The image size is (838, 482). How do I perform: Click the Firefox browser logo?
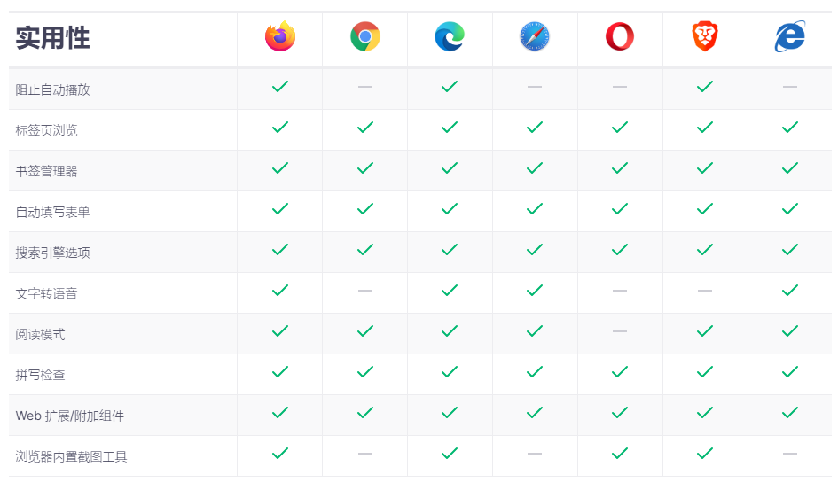pyautogui.click(x=280, y=37)
